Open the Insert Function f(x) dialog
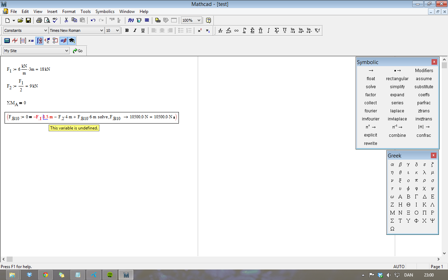The width and height of the screenshot is (448, 280). pos(131,20)
